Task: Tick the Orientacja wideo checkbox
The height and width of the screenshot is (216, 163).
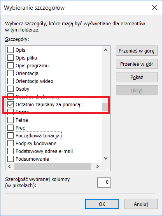Action: pos(11,81)
